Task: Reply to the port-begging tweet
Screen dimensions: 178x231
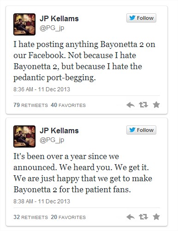Action: tap(131, 105)
